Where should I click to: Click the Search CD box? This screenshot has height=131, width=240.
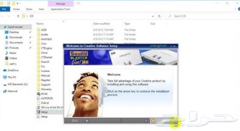click(203, 16)
